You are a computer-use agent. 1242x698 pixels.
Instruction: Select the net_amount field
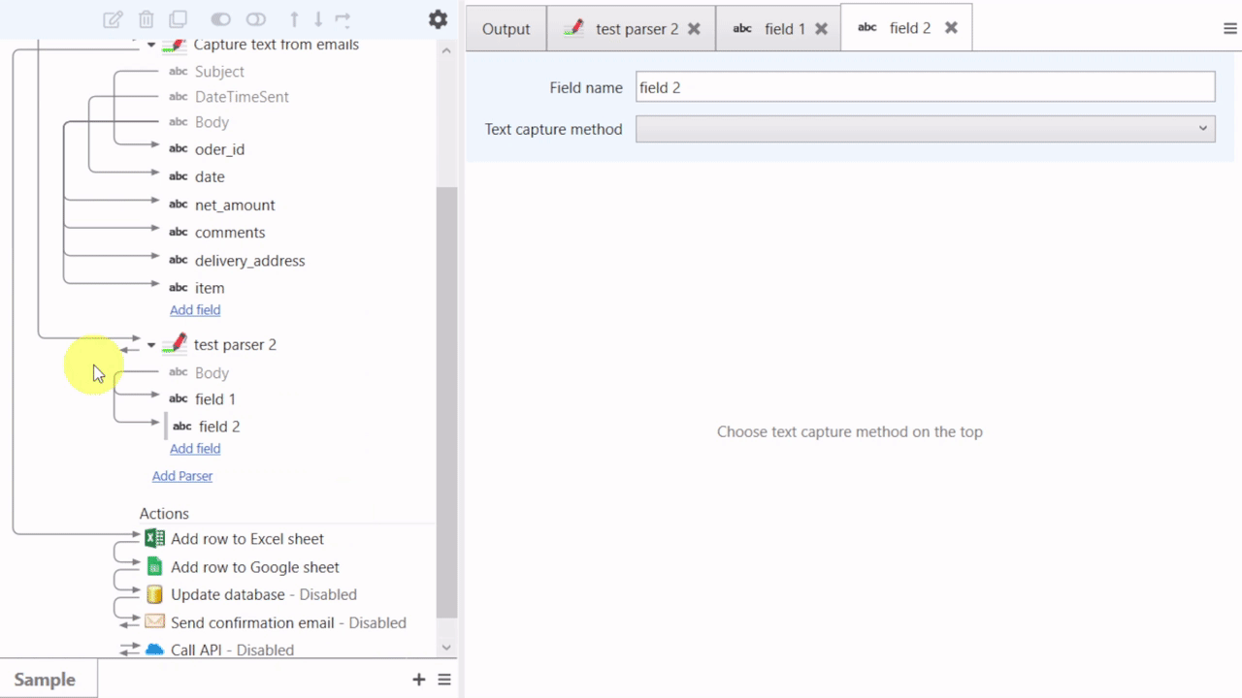235,205
